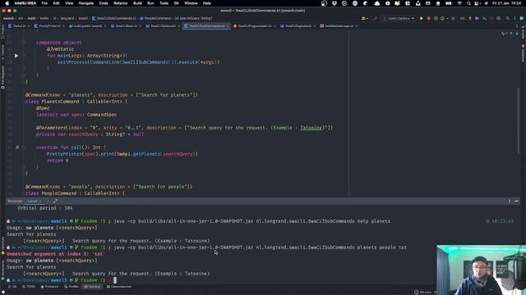Open the Git menu

[176, 3]
